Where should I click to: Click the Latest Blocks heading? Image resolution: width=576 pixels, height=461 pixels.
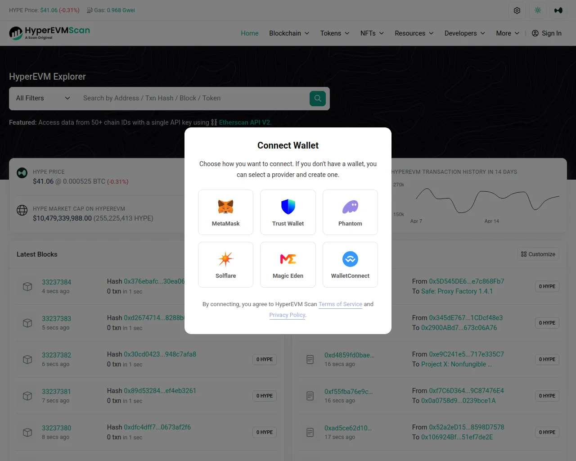37,254
